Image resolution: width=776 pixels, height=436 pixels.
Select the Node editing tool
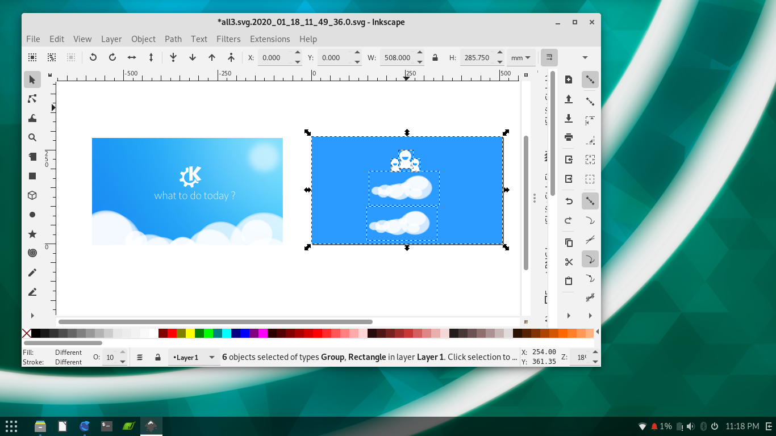(x=32, y=99)
